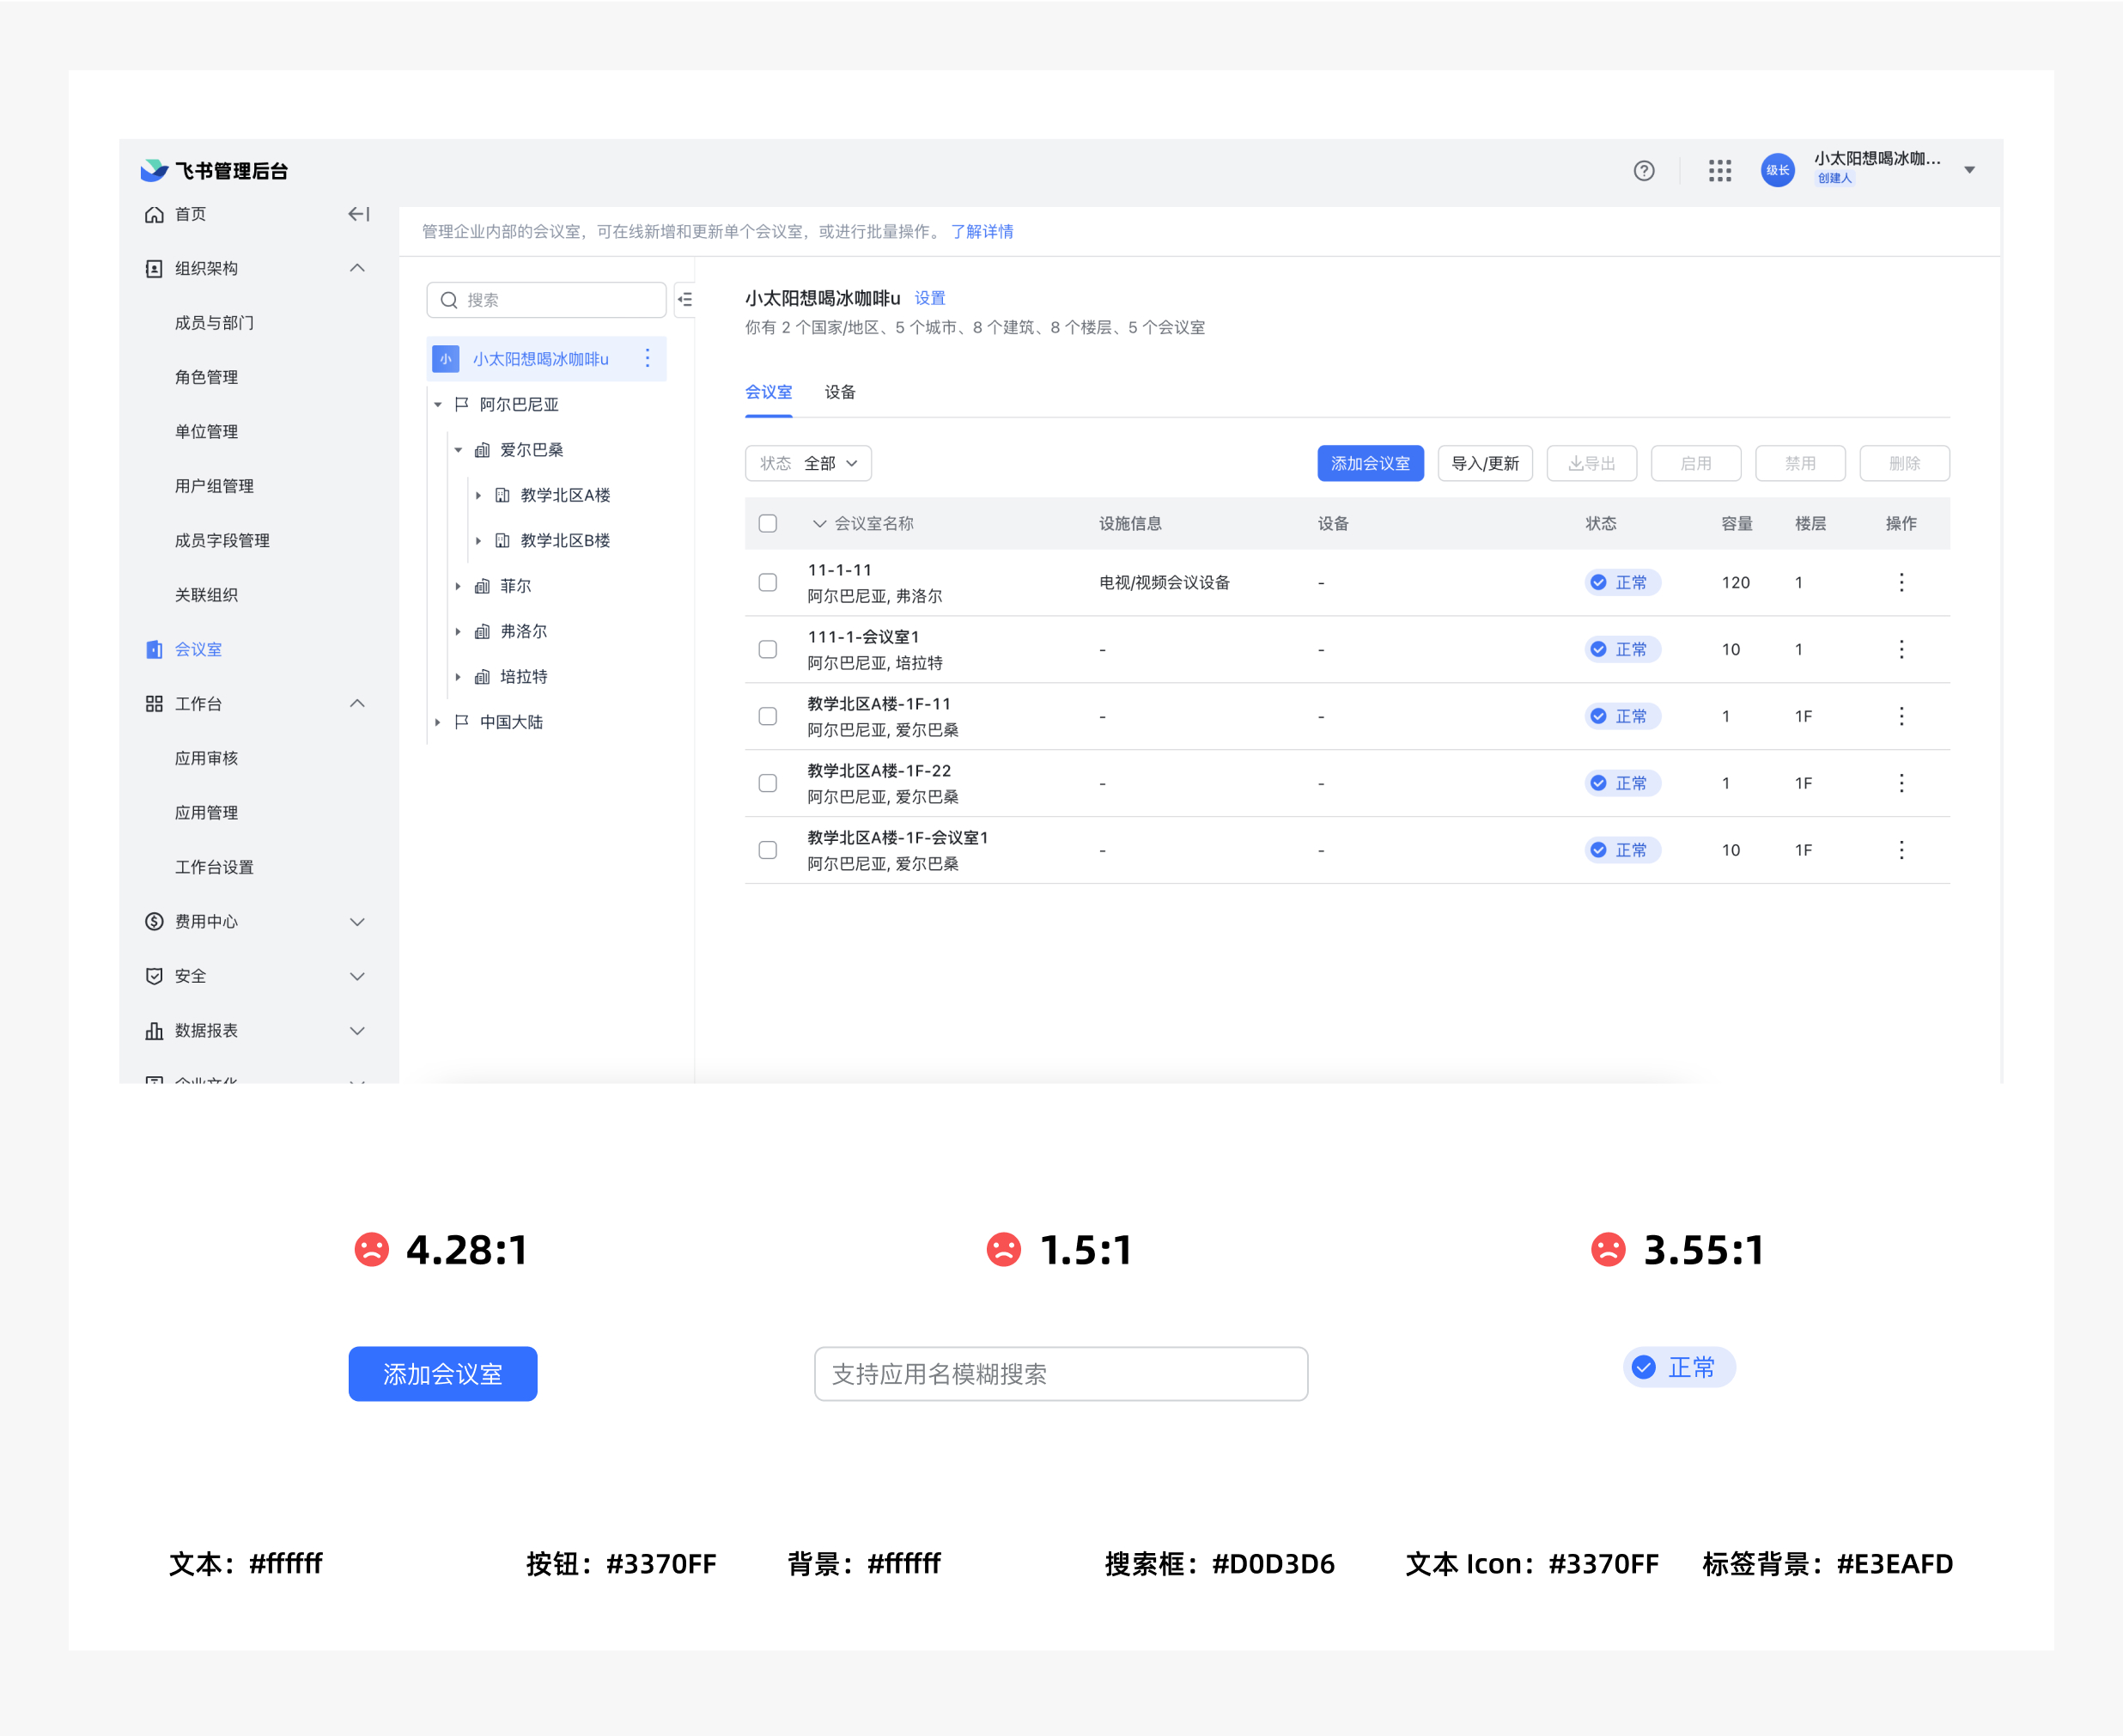Open 应用审核 in the sidebar

click(206, 758)
